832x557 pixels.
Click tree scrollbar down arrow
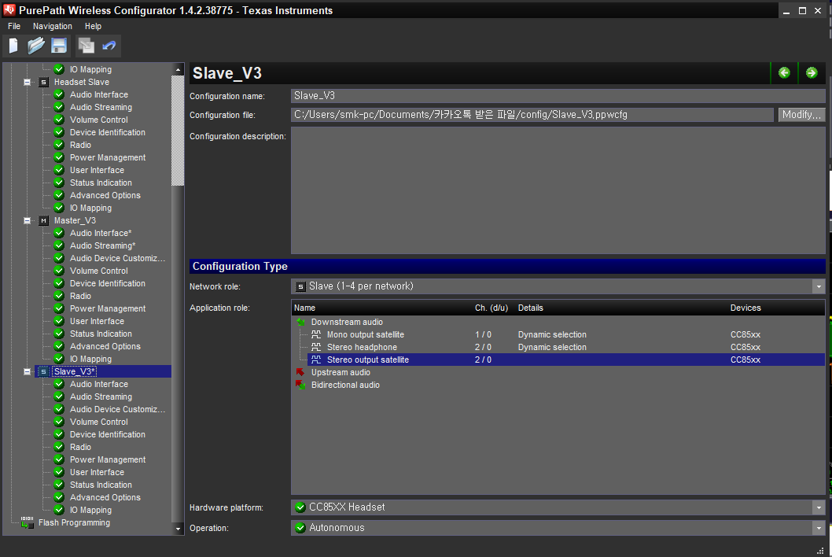[x=178, y=529]
